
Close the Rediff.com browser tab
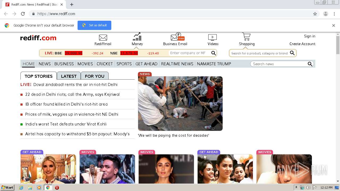(x=62, y=5)
